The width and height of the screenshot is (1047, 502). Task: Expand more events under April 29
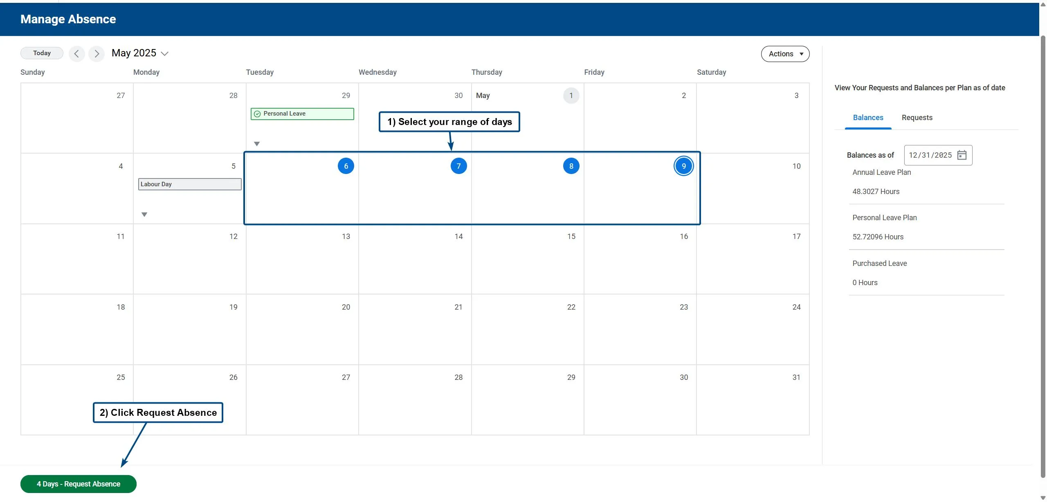pyautogui.click(x=257, y=144)
